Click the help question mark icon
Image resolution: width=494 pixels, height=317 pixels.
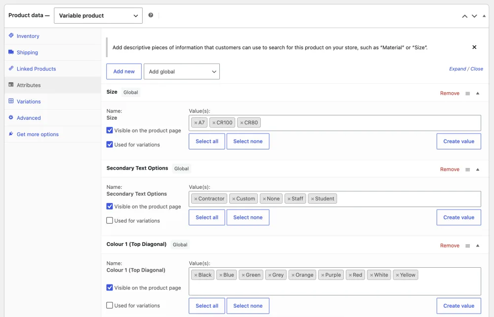tap(151, 15)
